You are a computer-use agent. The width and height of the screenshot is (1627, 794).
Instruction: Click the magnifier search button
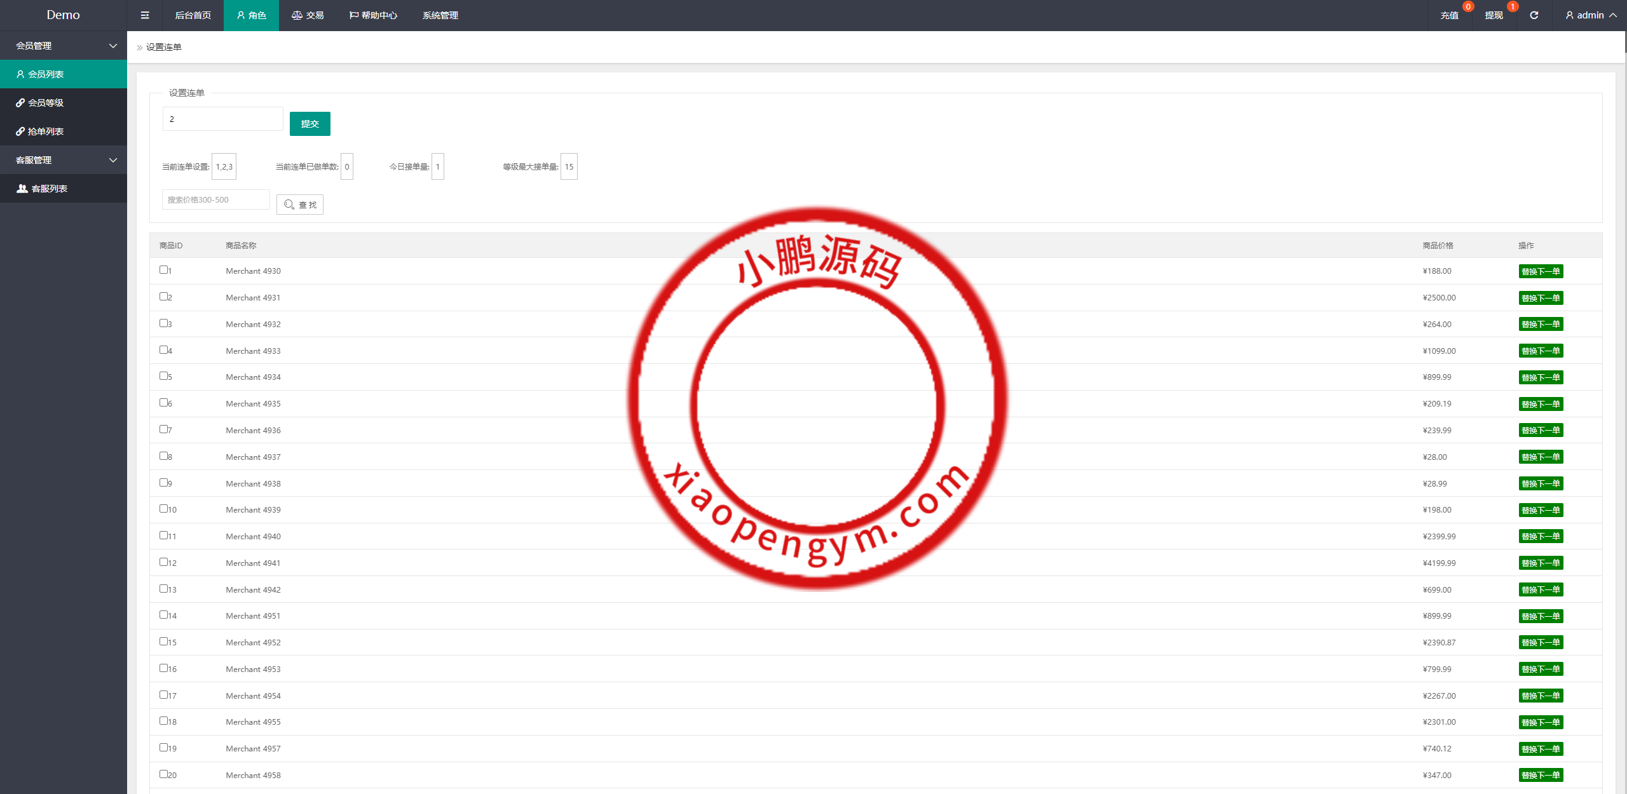pyautogui.click(x=300, y=205)
